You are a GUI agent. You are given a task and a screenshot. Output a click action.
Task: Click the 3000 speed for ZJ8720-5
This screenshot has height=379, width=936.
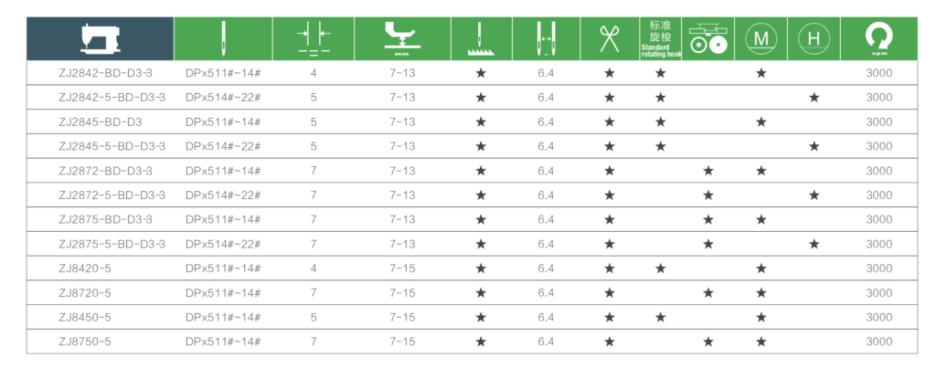pyautogui.click(x=878, y=293)
